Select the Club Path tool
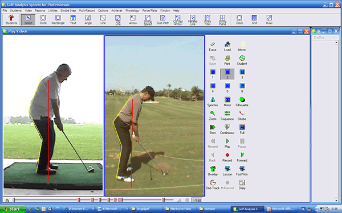 162,20
